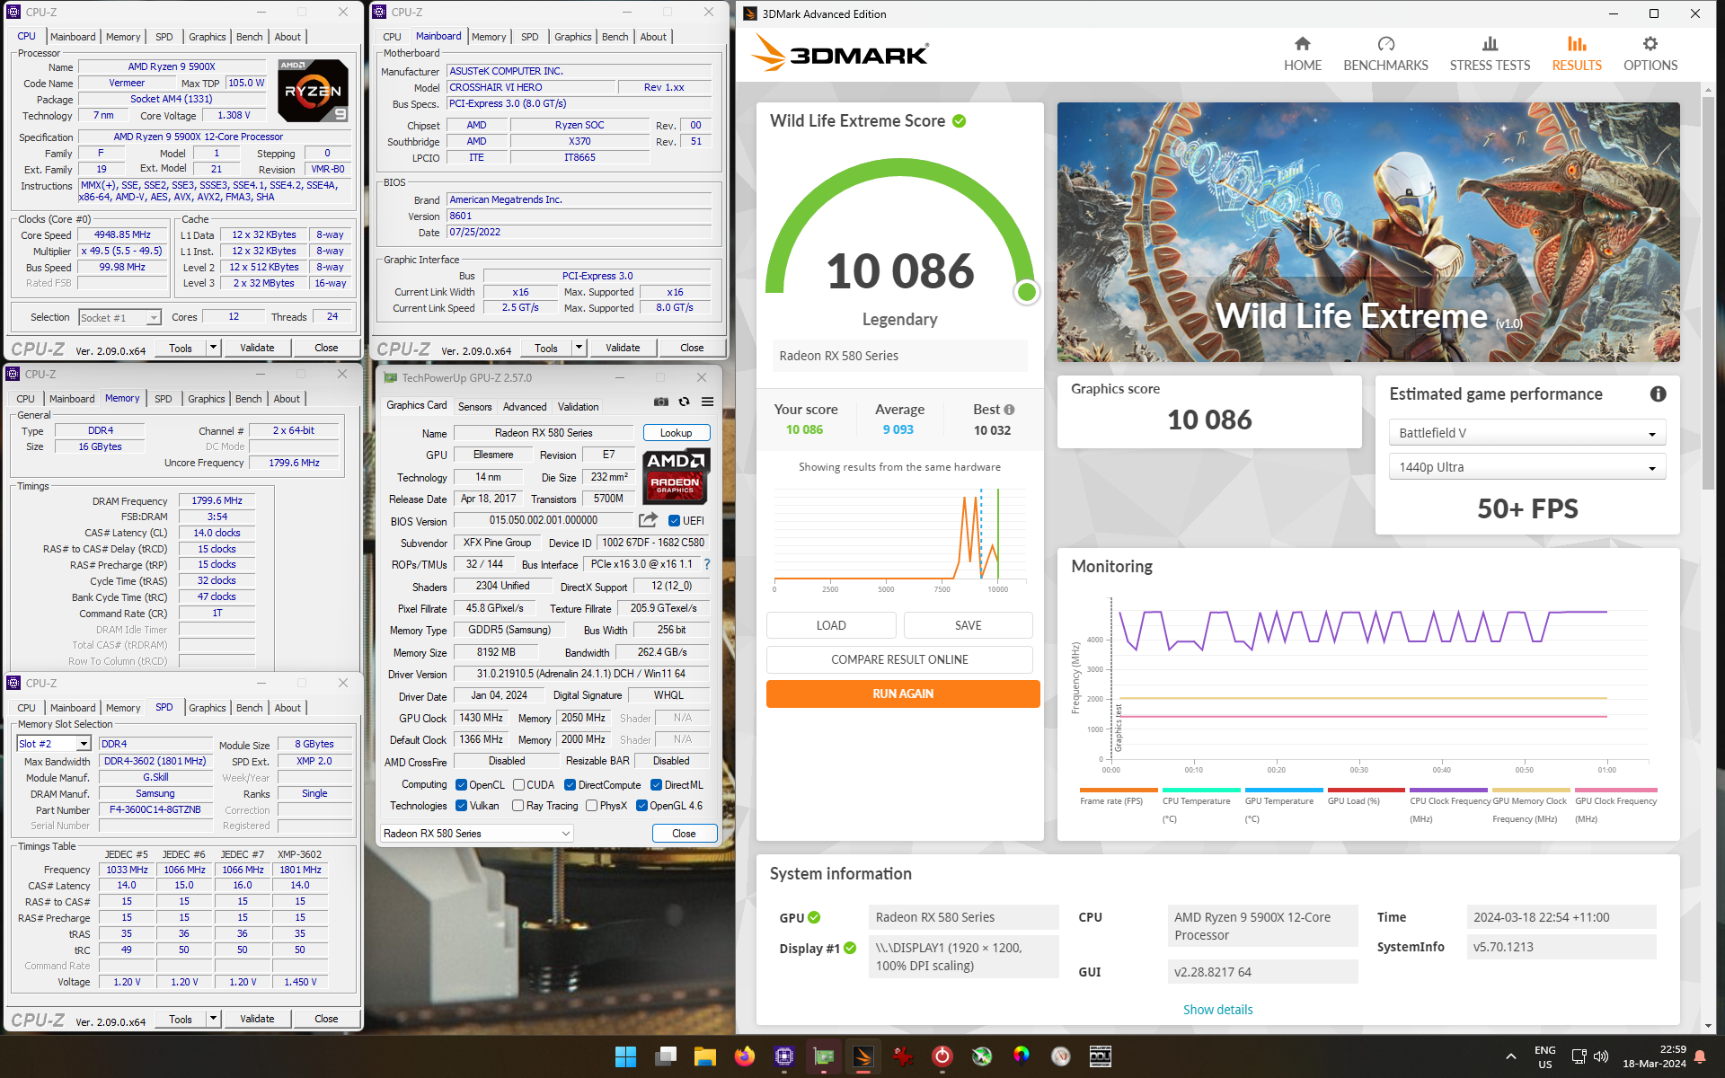The height and width of the screenshot is (1078, 1725).
Task: Click the orange Frame rate legend swatch
Action: click(x=1117, y=791)
